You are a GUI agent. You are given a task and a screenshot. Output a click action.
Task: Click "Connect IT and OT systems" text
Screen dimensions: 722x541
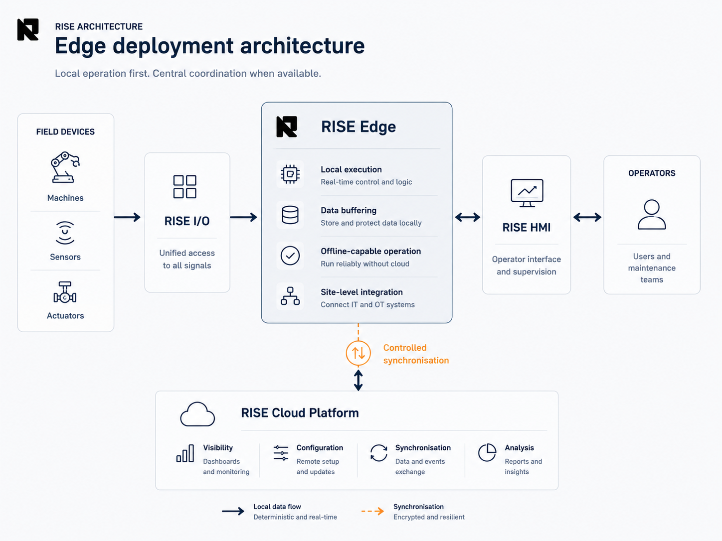click(367, 304)
